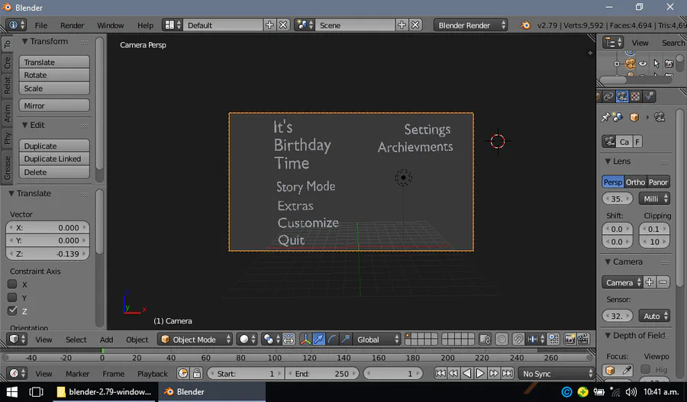
Task: Toggle timeline frame range lock icon
Action: tap(197, 374)
